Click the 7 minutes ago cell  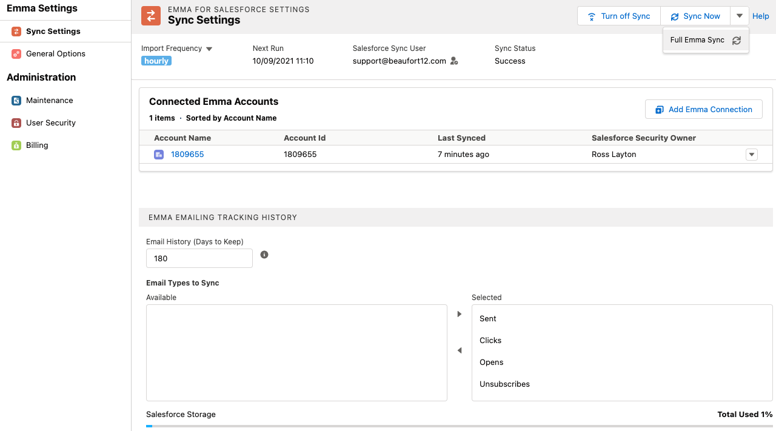pos(463,155)
